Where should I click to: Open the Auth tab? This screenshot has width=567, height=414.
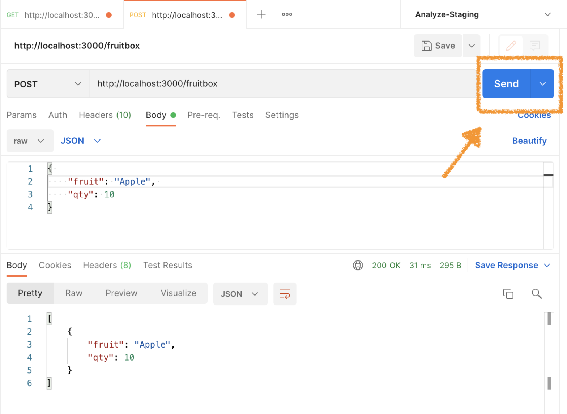[58, 115]
